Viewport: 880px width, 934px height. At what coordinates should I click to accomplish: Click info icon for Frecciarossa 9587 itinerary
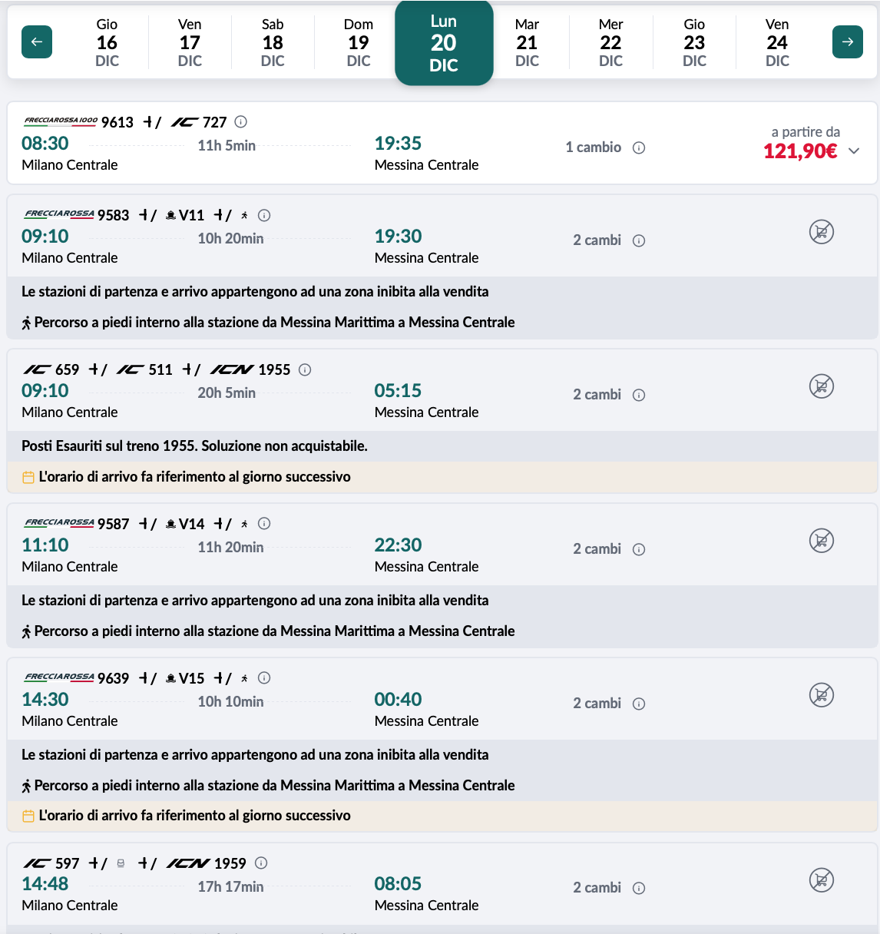click(264, 523)
